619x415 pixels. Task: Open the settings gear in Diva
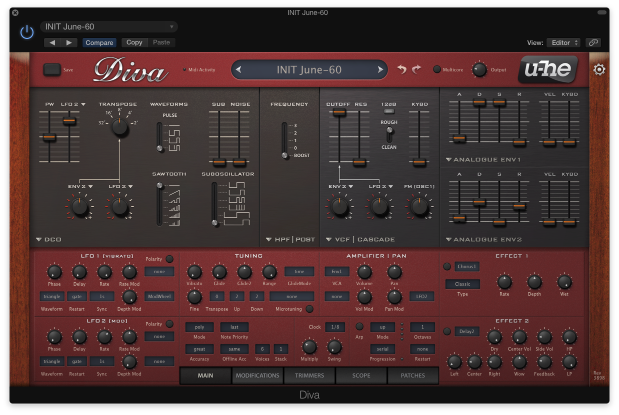[599, 70]
